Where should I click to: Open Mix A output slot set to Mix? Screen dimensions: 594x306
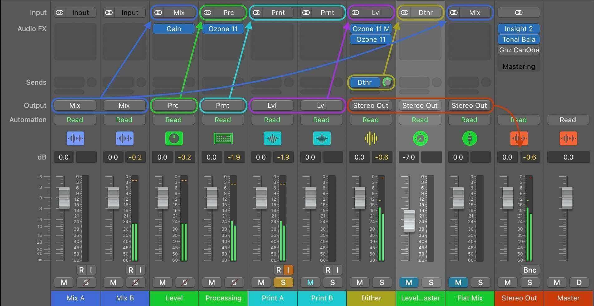pos(75,106)
